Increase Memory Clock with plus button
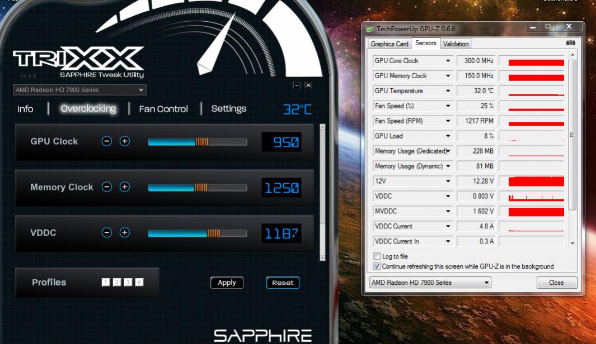The width and height of the screenshot is (596, 344). [x=125, y=187]
